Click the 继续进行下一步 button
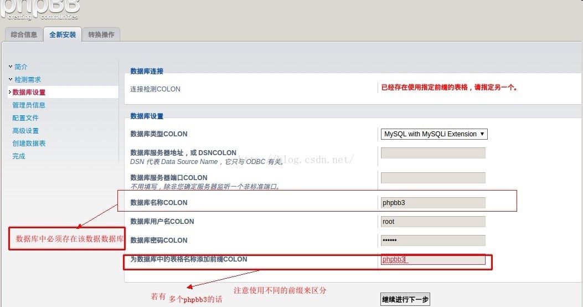 coord(405,299)
